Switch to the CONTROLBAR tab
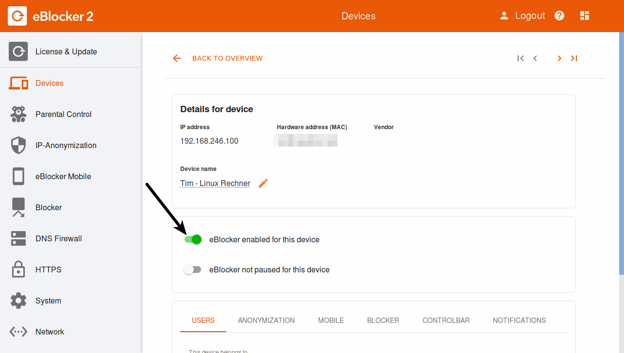The image size is (624, 353). [446, 320]
